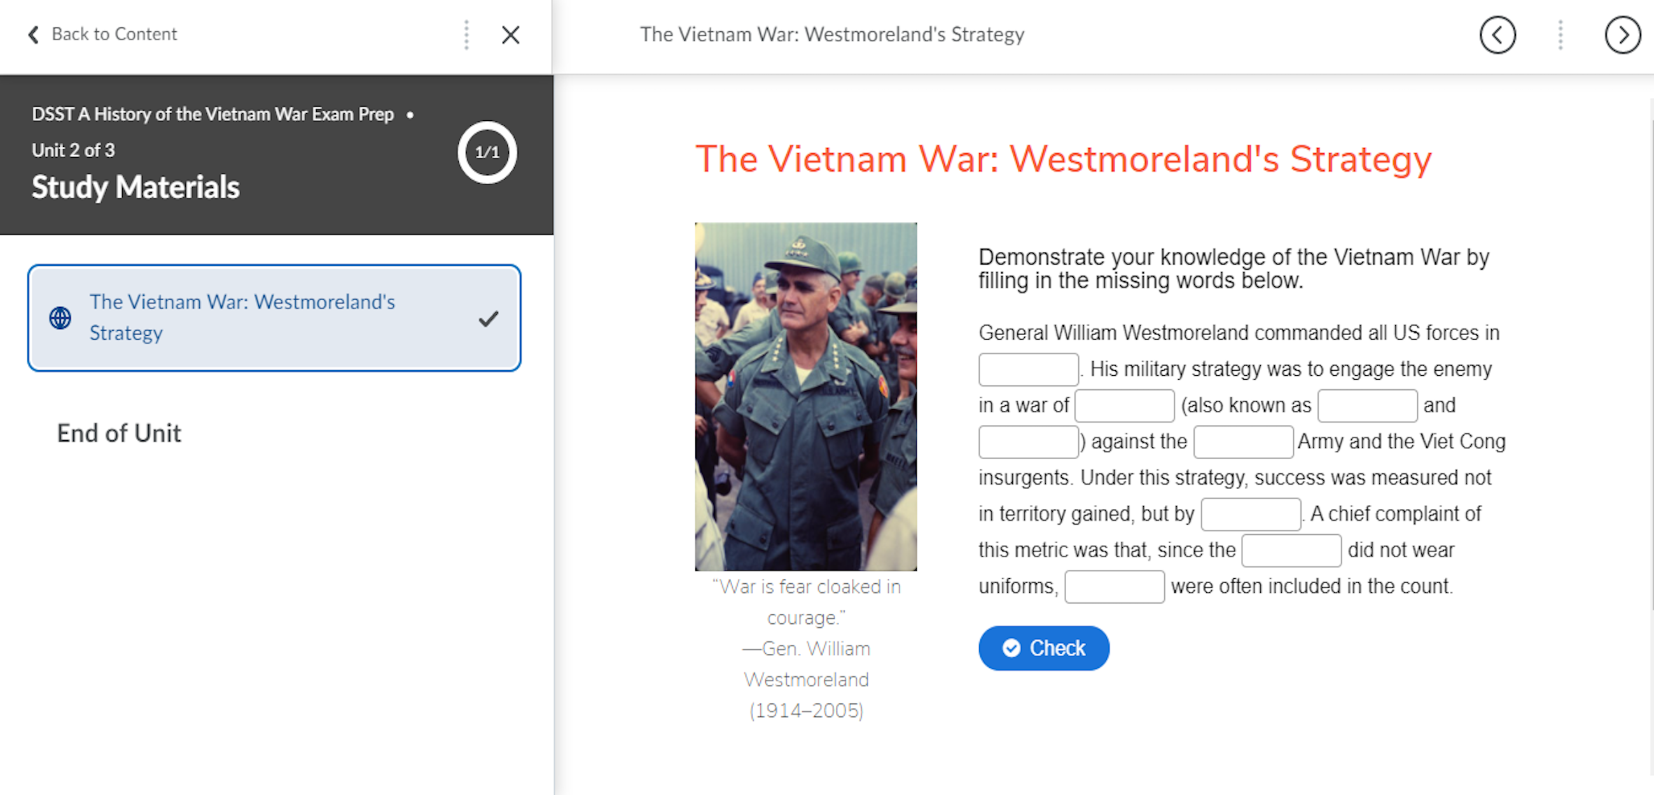Click the 1/1 progress circle indicator
Image resolution: width=1654 pixels, height=795 pixels.
coord(487,152)
